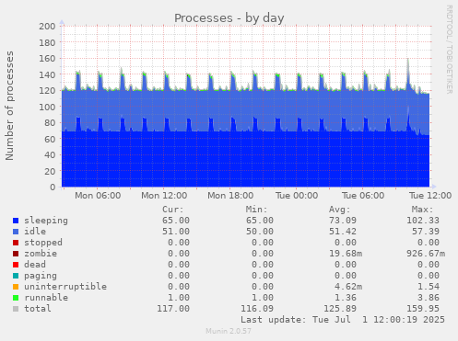Viewport: 458px width, 341px height.
Task: Click the 'Min:' column header
Action: [256, 210]
